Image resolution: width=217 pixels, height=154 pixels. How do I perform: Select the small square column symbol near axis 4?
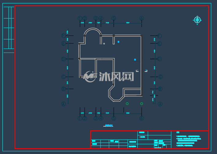click(104, 44)
